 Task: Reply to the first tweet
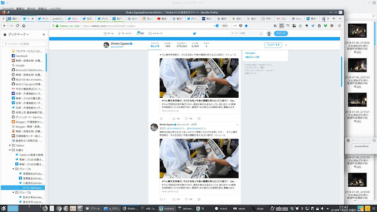coord(161,118)
